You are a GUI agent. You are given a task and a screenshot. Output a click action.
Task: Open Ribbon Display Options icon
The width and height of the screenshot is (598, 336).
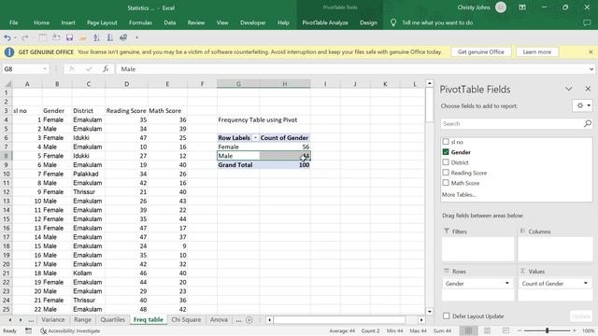click(x=522, y=7)
